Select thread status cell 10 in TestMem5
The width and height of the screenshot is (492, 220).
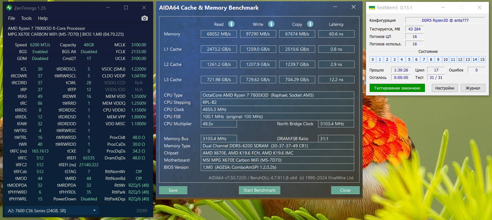click(446, 59)
